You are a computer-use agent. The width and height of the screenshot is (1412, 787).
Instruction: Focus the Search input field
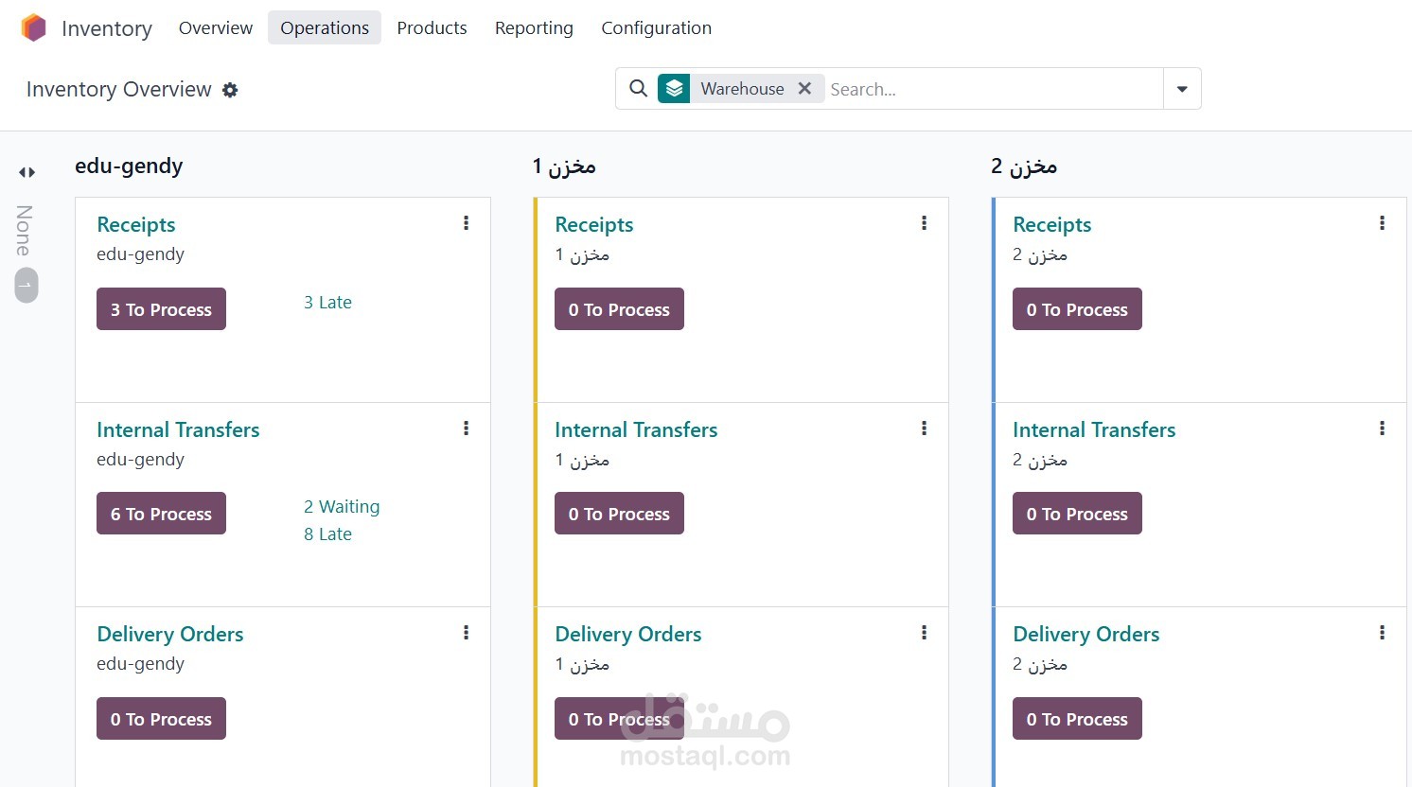pyautogui.click(x=994, y=89)
